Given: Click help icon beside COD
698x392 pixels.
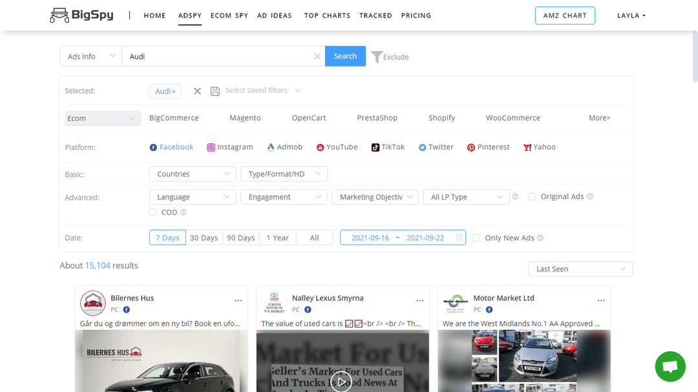Looking at the screenshot, I should click(183, 212).
